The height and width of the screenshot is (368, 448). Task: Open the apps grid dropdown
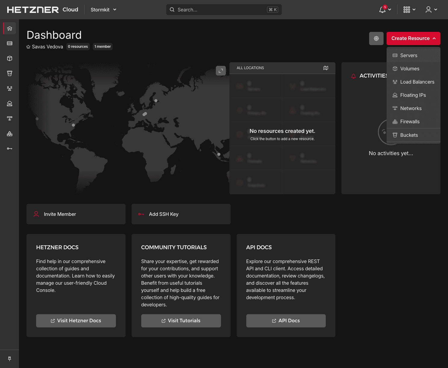tap(409, 9)
